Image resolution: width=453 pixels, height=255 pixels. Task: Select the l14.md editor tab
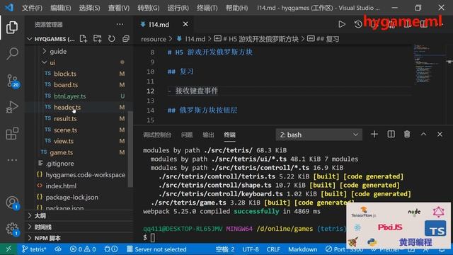point(159,25)
